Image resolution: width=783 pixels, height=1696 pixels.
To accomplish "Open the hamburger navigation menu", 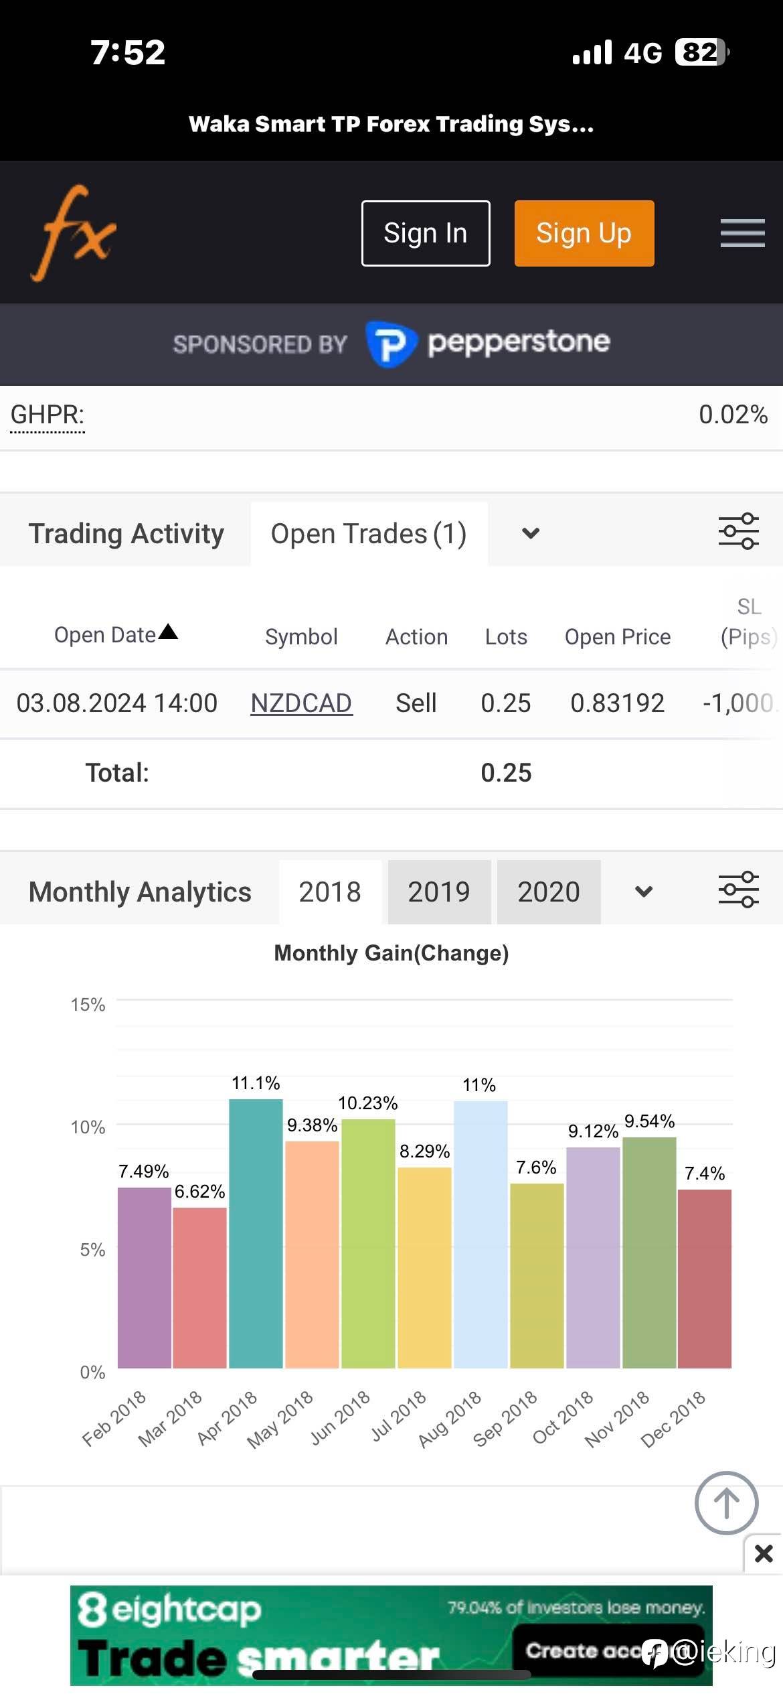I will [742, 233].
